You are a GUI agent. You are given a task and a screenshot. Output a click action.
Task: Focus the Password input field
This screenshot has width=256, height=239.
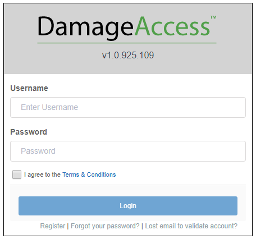[128, 151]
